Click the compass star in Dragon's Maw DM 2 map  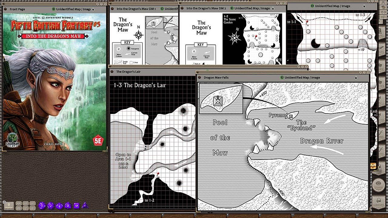click(235, 38)
